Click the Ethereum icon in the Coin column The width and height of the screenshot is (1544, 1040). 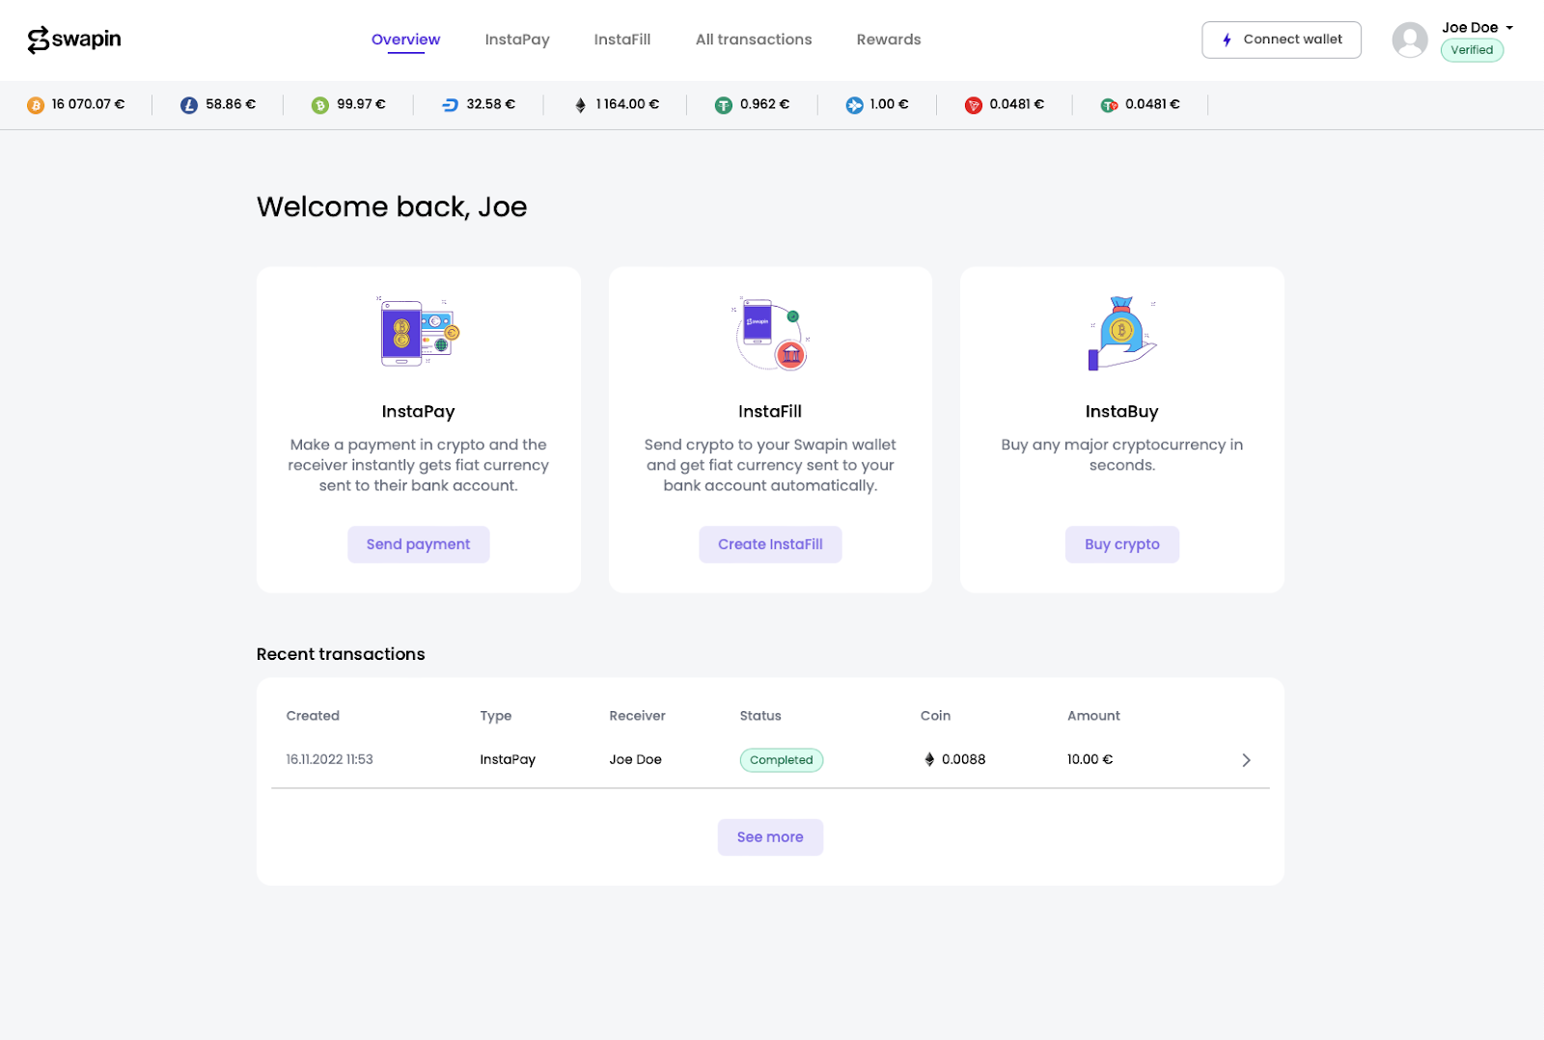[929, 759]
